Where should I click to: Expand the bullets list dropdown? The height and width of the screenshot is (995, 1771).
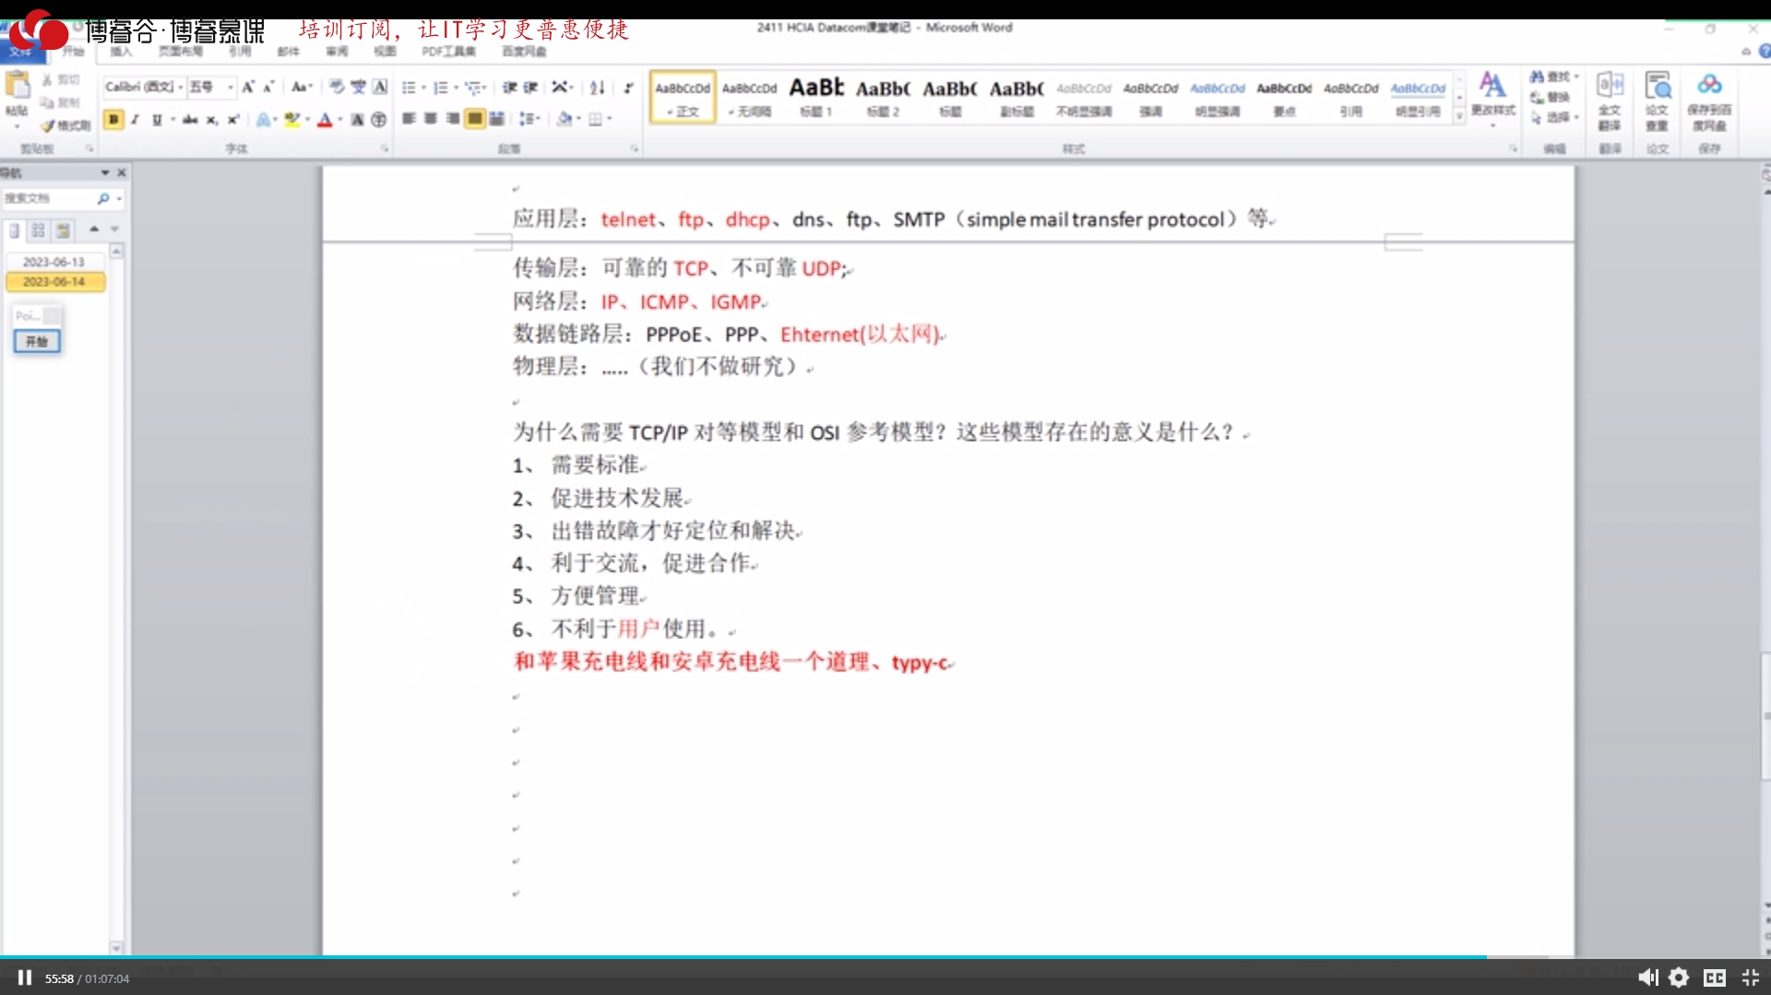pyautogui.click(x=423, y=88)
